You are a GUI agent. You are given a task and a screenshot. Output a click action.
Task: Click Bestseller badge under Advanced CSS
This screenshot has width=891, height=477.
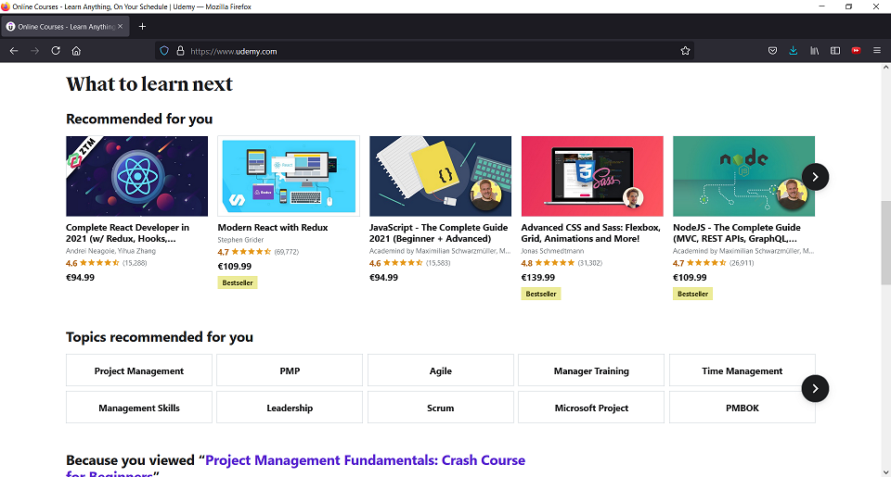tap(541, 294)
